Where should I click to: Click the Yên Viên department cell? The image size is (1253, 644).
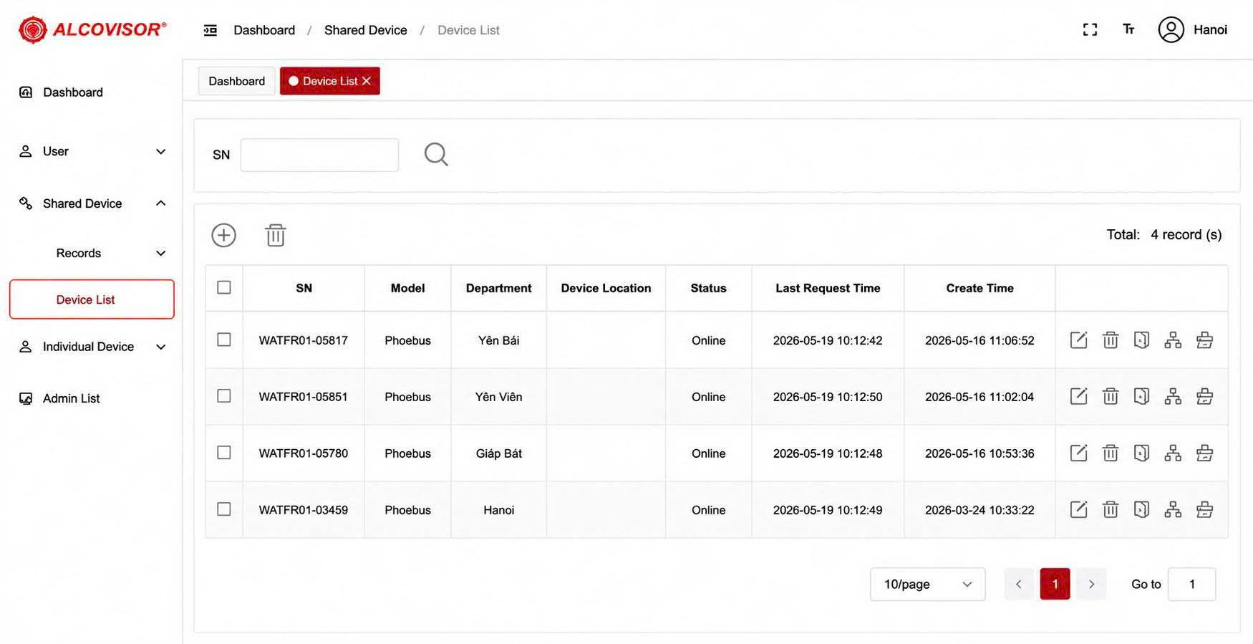point(498,397)
